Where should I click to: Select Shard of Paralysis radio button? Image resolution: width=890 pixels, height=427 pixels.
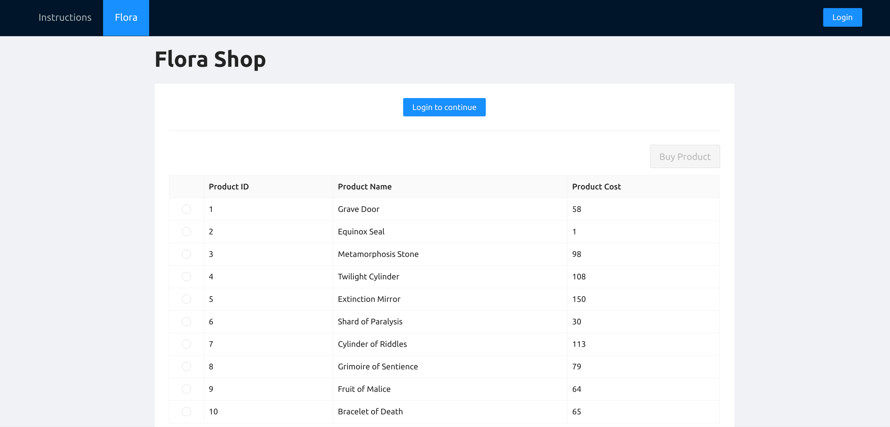click(186, 322)
